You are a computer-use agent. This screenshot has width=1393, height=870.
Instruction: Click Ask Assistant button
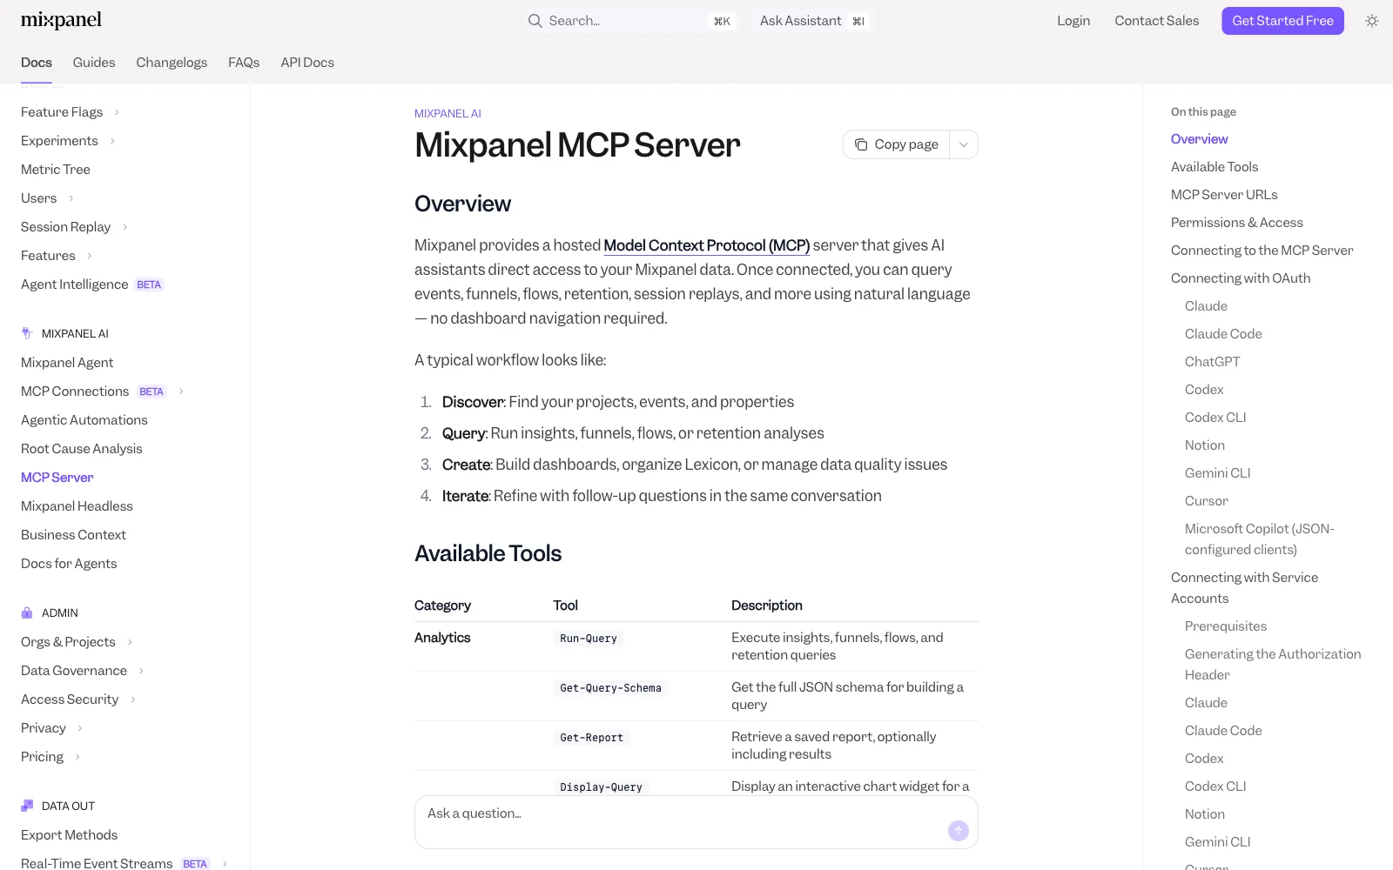[x=812, y=21]
